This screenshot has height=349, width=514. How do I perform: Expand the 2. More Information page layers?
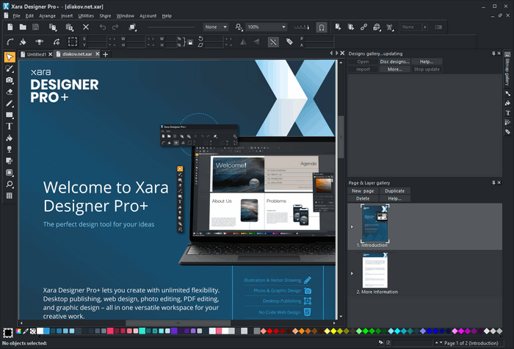pyautogui.click(x=352, y=273)
